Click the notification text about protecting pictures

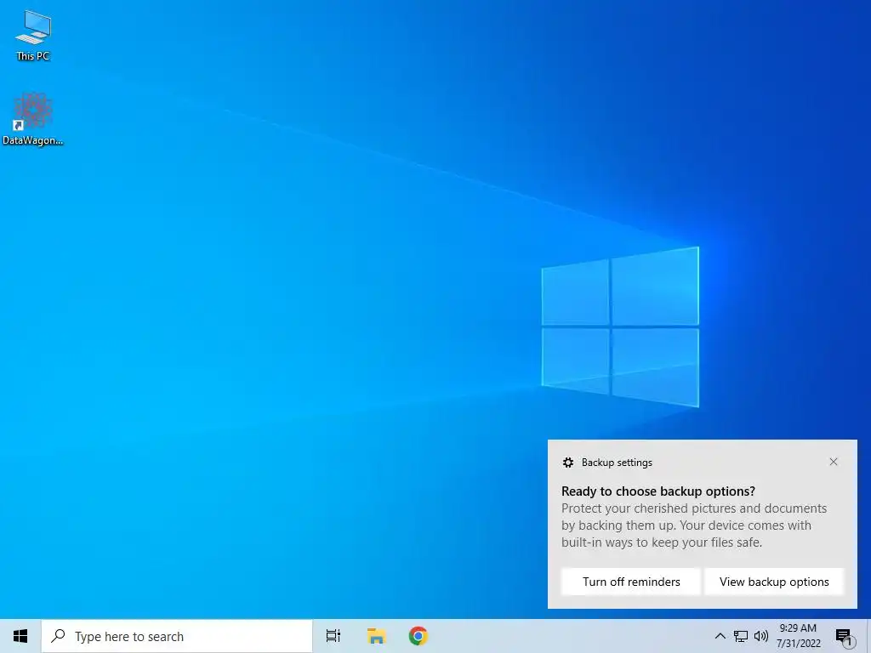click(x=694, y=525)
